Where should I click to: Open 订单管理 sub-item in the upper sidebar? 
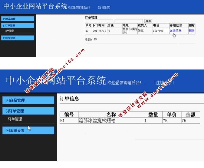[9, 31]
